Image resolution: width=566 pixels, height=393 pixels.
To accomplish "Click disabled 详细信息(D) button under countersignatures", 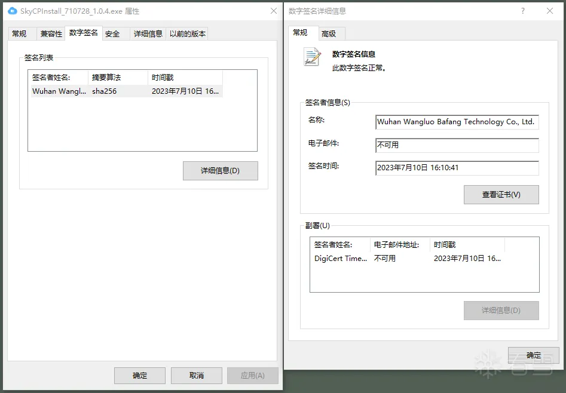I will [x=501, y=311].
